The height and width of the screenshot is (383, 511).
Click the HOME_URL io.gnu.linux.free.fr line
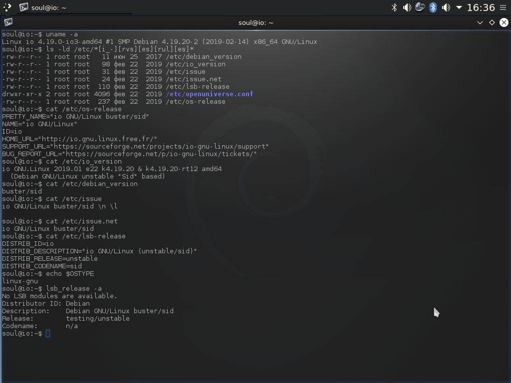tap(79, 139)
